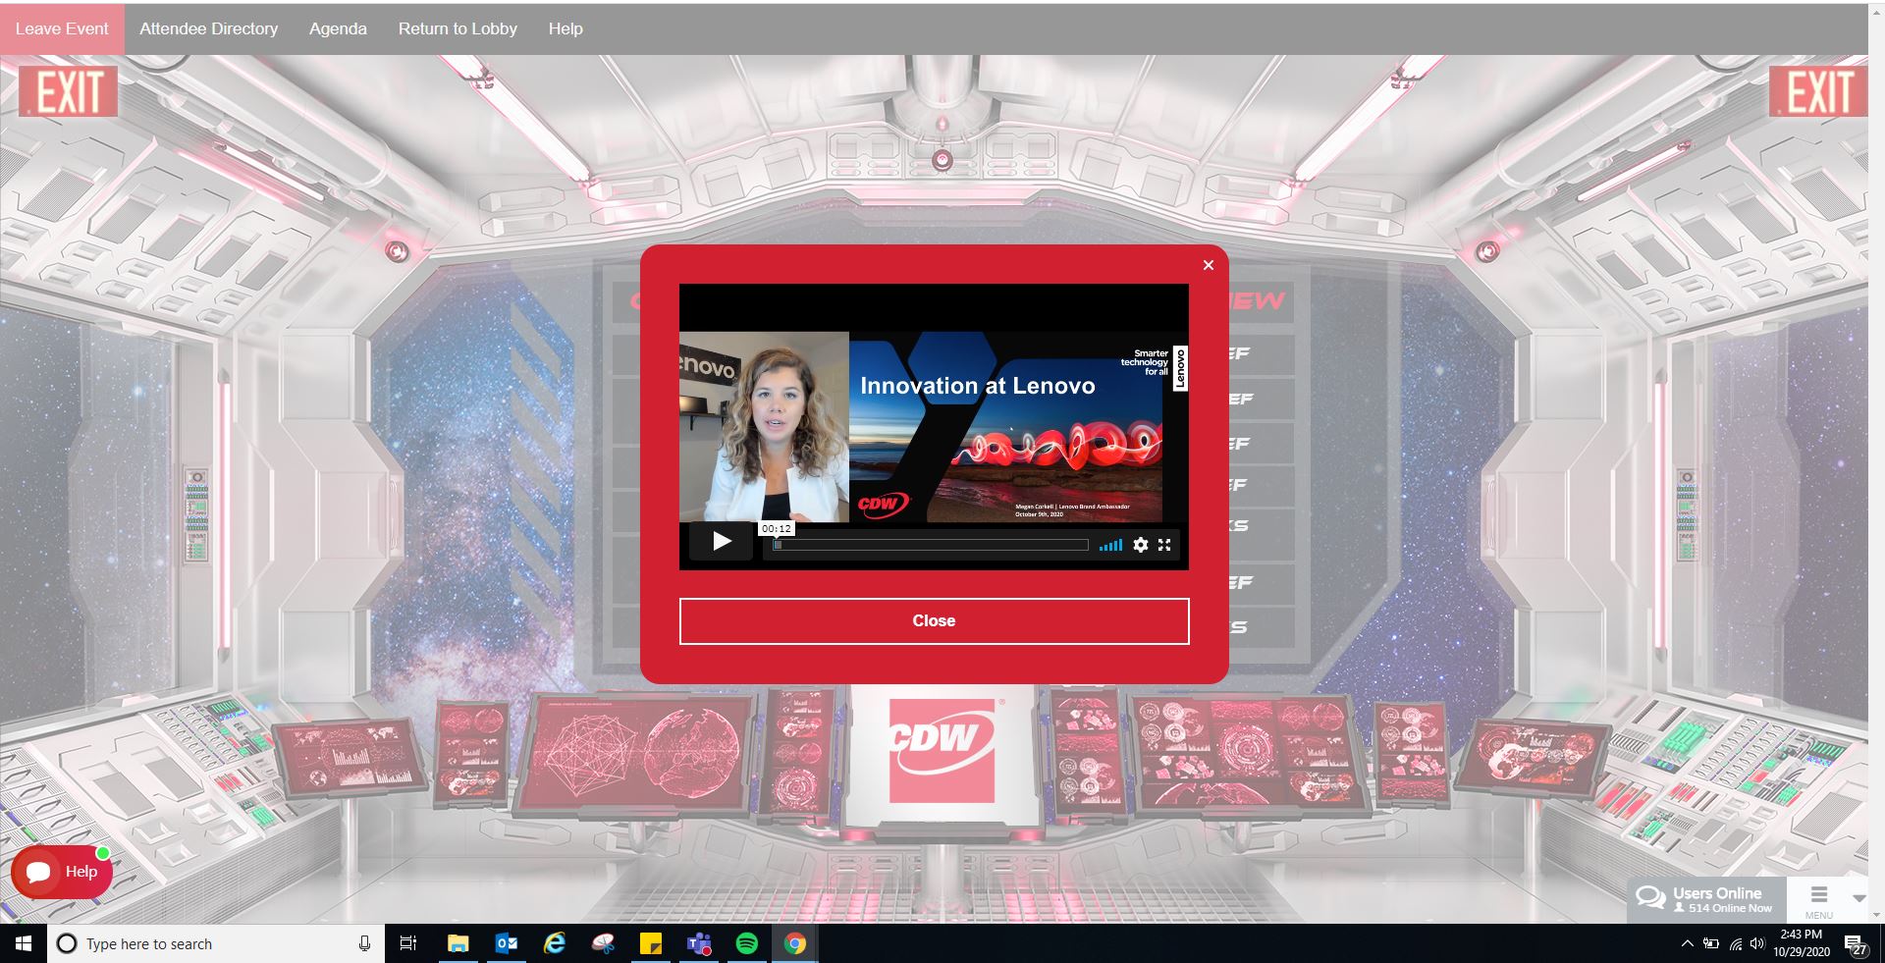This screenshot has width=1885, height=963.
Task: Open Outlook from the taskbar
Action: (x=507, y=943)
